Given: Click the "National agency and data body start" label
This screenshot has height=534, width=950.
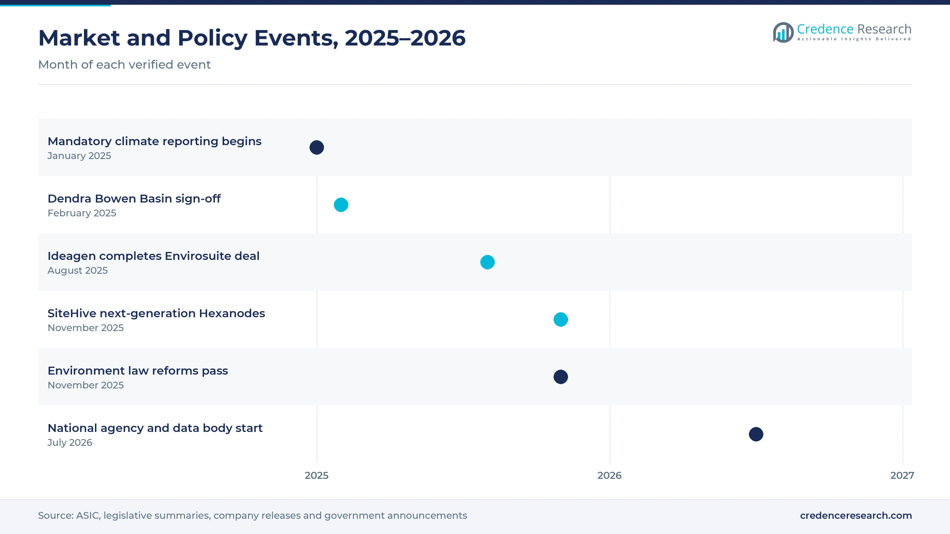Looking at the screenshot, I should (x=155, y=428).
